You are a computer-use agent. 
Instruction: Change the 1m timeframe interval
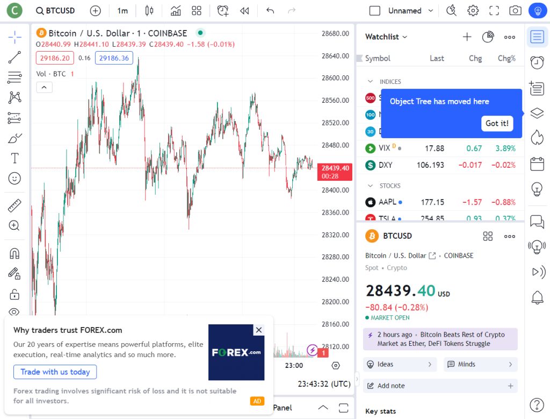tap(122, 11)
